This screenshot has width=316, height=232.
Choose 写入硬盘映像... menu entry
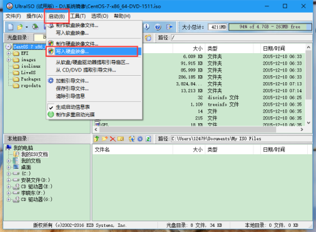pos(94,51)
